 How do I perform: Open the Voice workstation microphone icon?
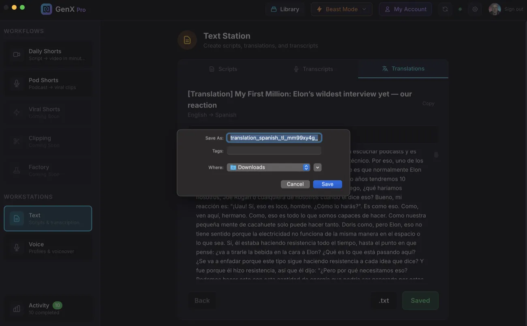pyautogui.click(x=16, y=247)
